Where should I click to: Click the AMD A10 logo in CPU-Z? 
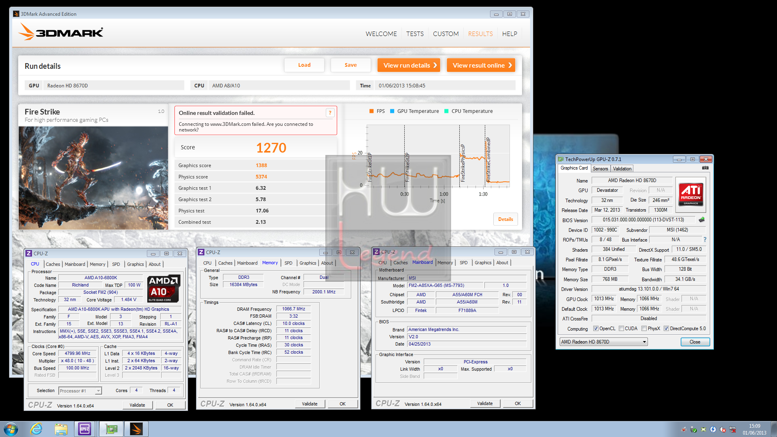click(x=164, y=289)
